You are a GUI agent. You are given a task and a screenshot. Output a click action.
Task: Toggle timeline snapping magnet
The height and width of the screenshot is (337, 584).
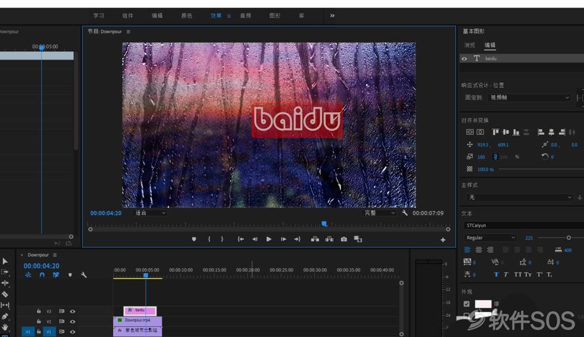coord(42,275)
